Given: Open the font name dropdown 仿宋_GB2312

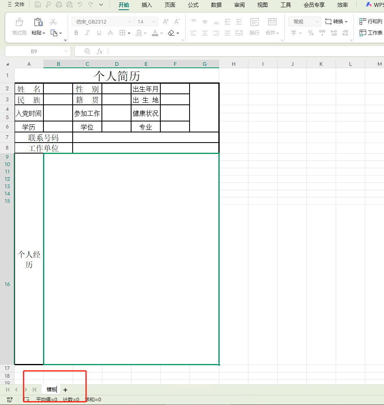Looking at the screenshot, I should tap(129, 22).
